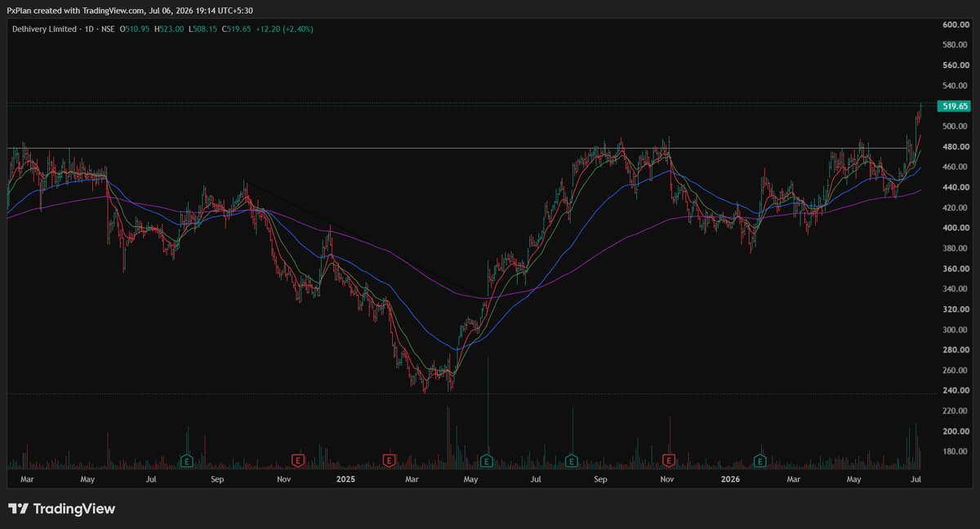Click the 400.00 price axis label
This screenshot has height=529, width=980.
pos(955,229)
